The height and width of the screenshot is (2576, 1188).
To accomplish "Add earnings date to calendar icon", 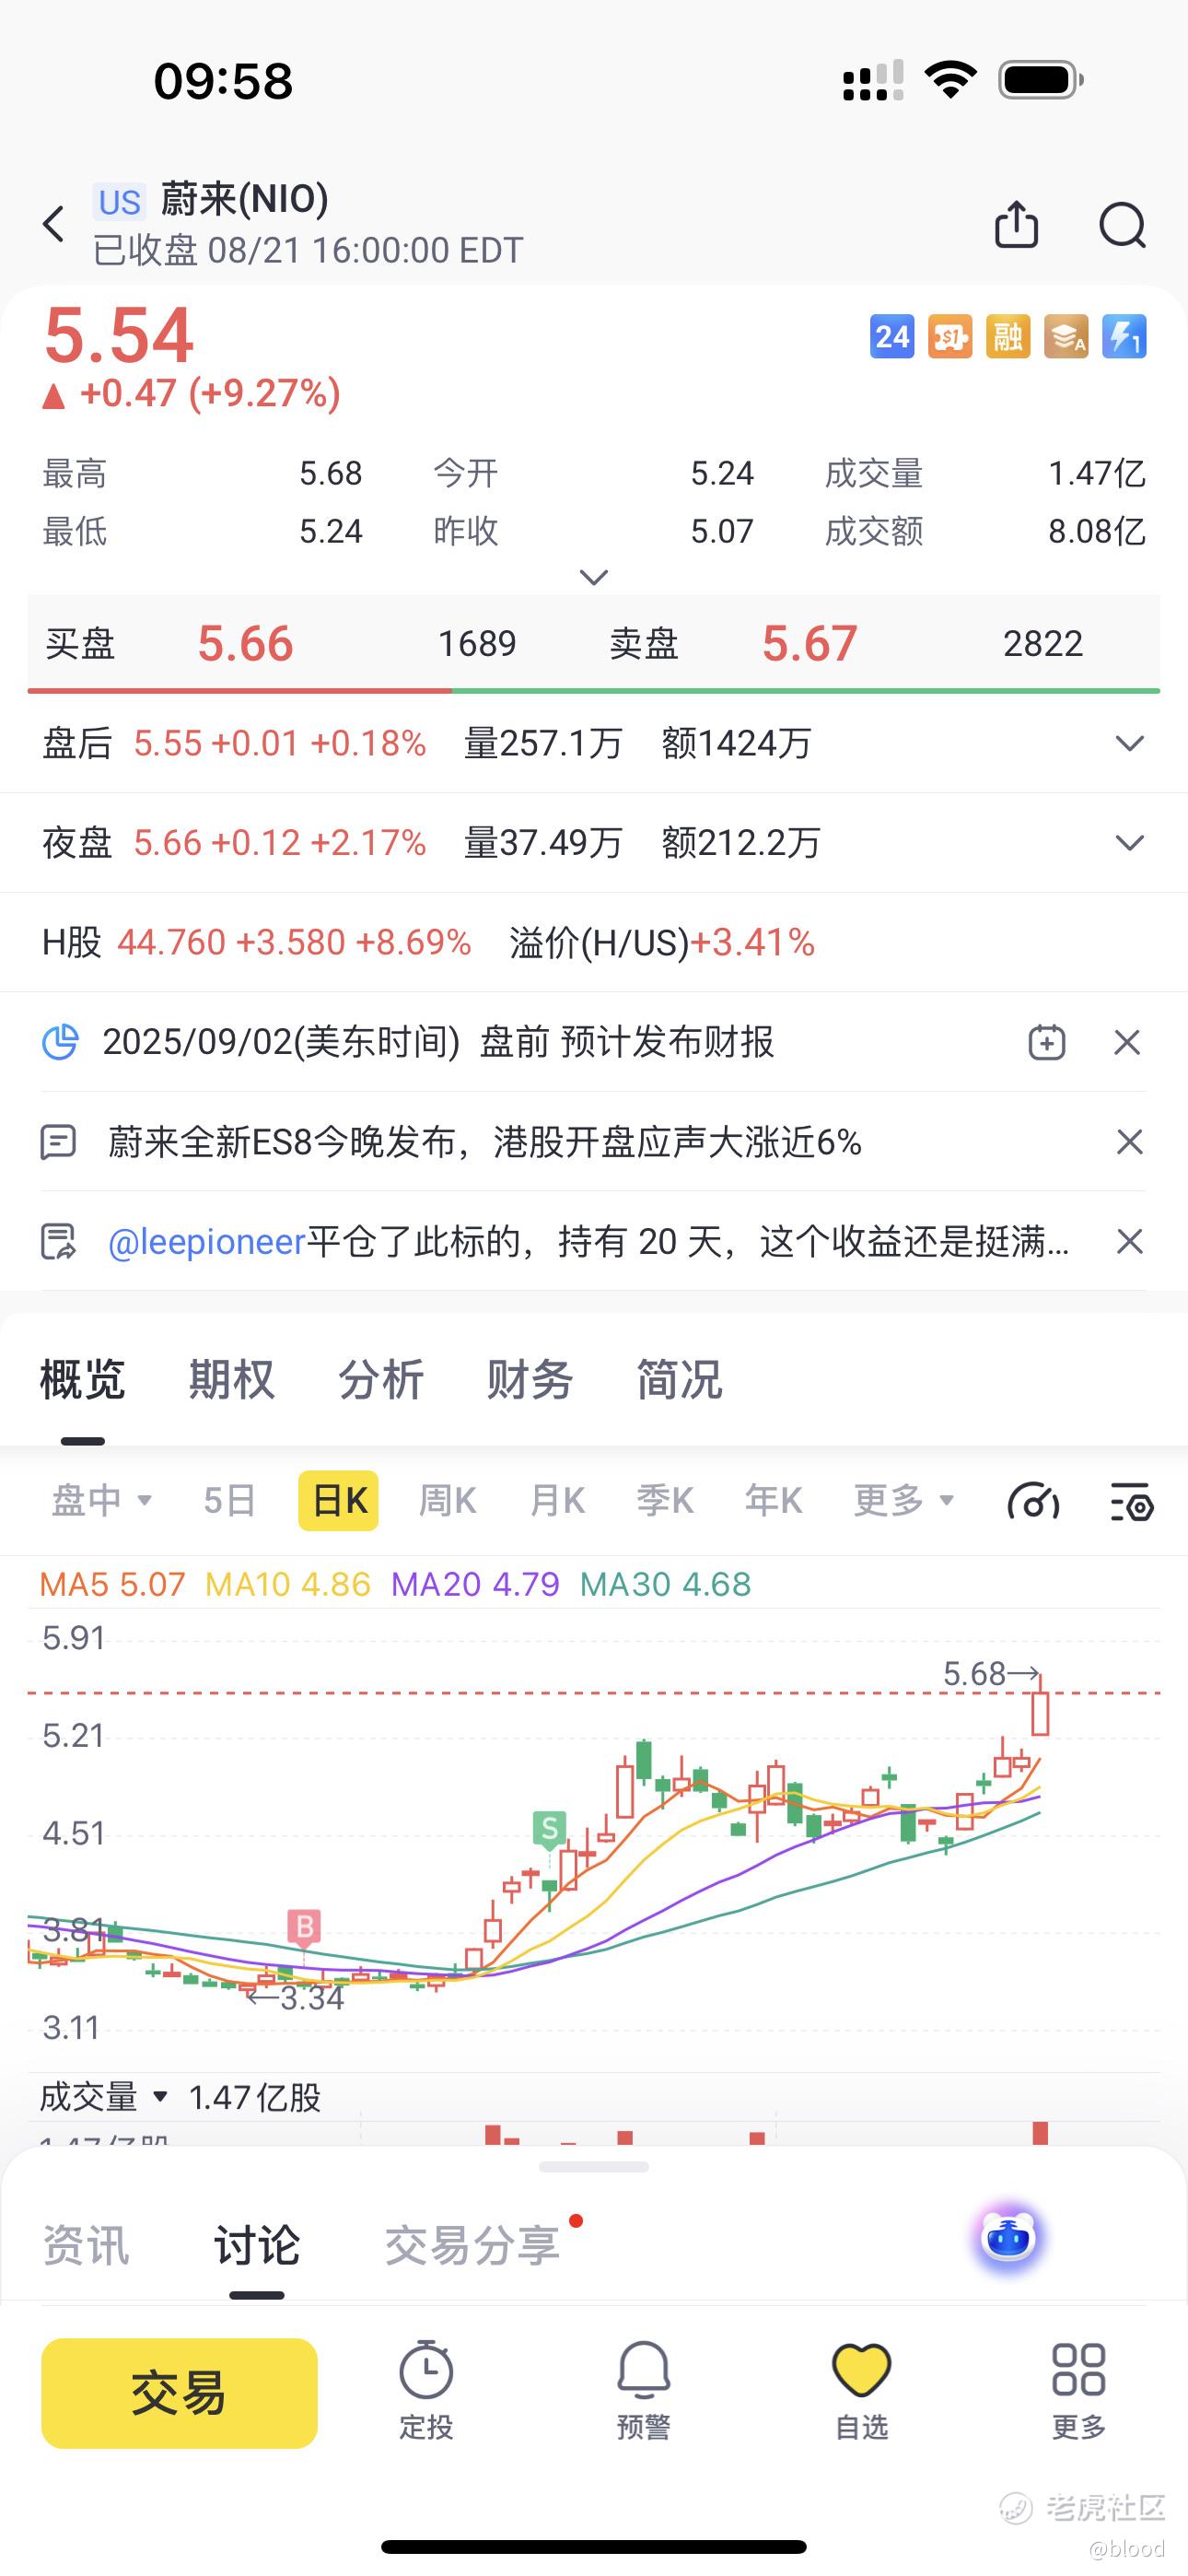I will [1046, 1042].
